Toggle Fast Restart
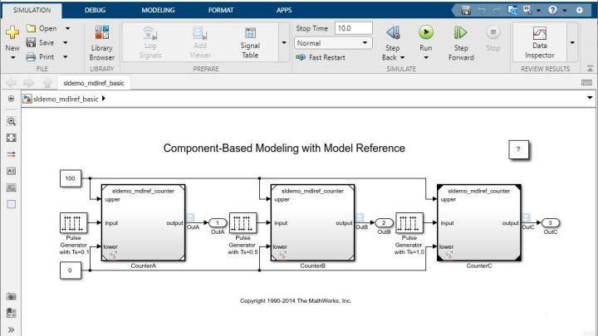This screenshot has width=598, height=336. coord(321,57)
